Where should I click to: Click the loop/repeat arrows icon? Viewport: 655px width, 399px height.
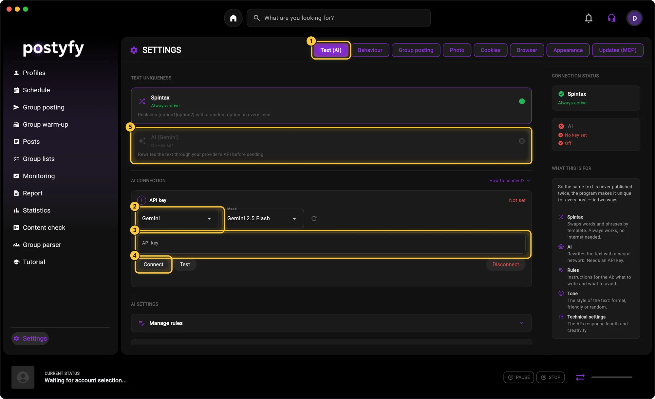(580, 377)
